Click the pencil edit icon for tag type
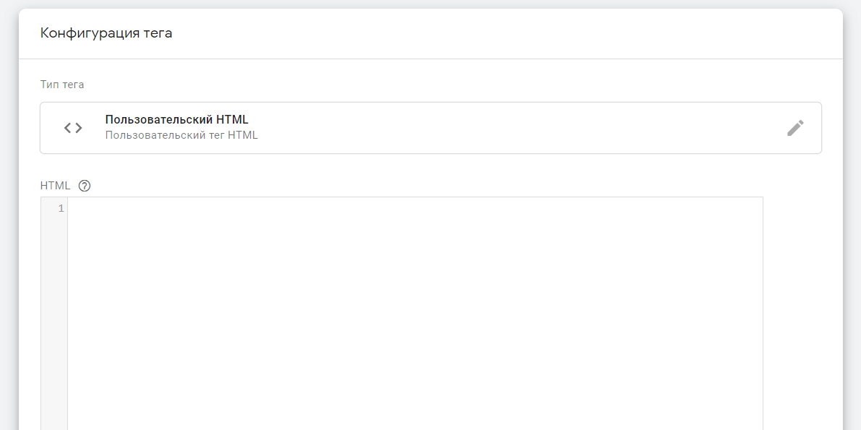Image resolution: width=861 pixels, height=430 pixels. point(795,128)
